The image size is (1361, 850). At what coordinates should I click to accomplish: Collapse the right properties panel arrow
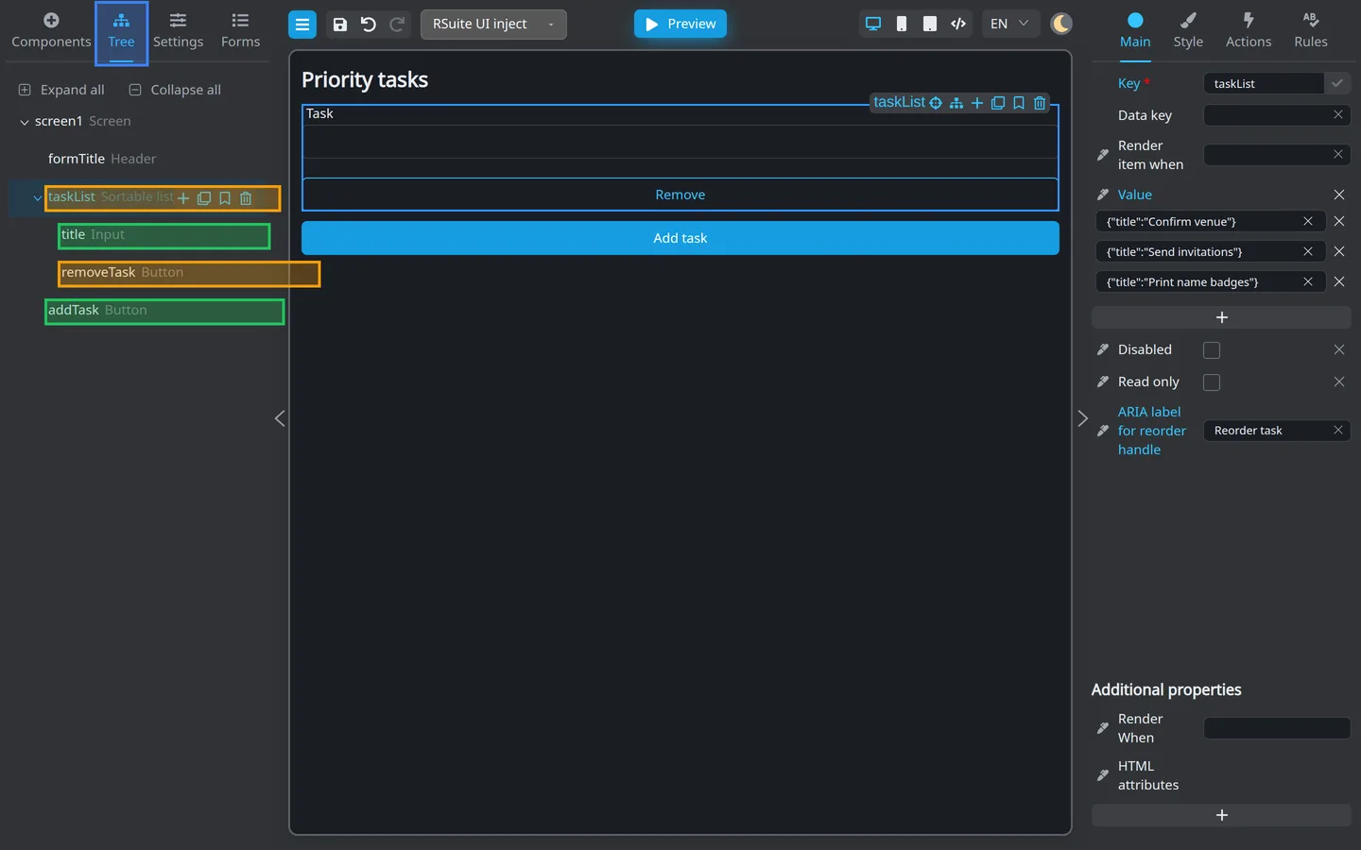1083,418
